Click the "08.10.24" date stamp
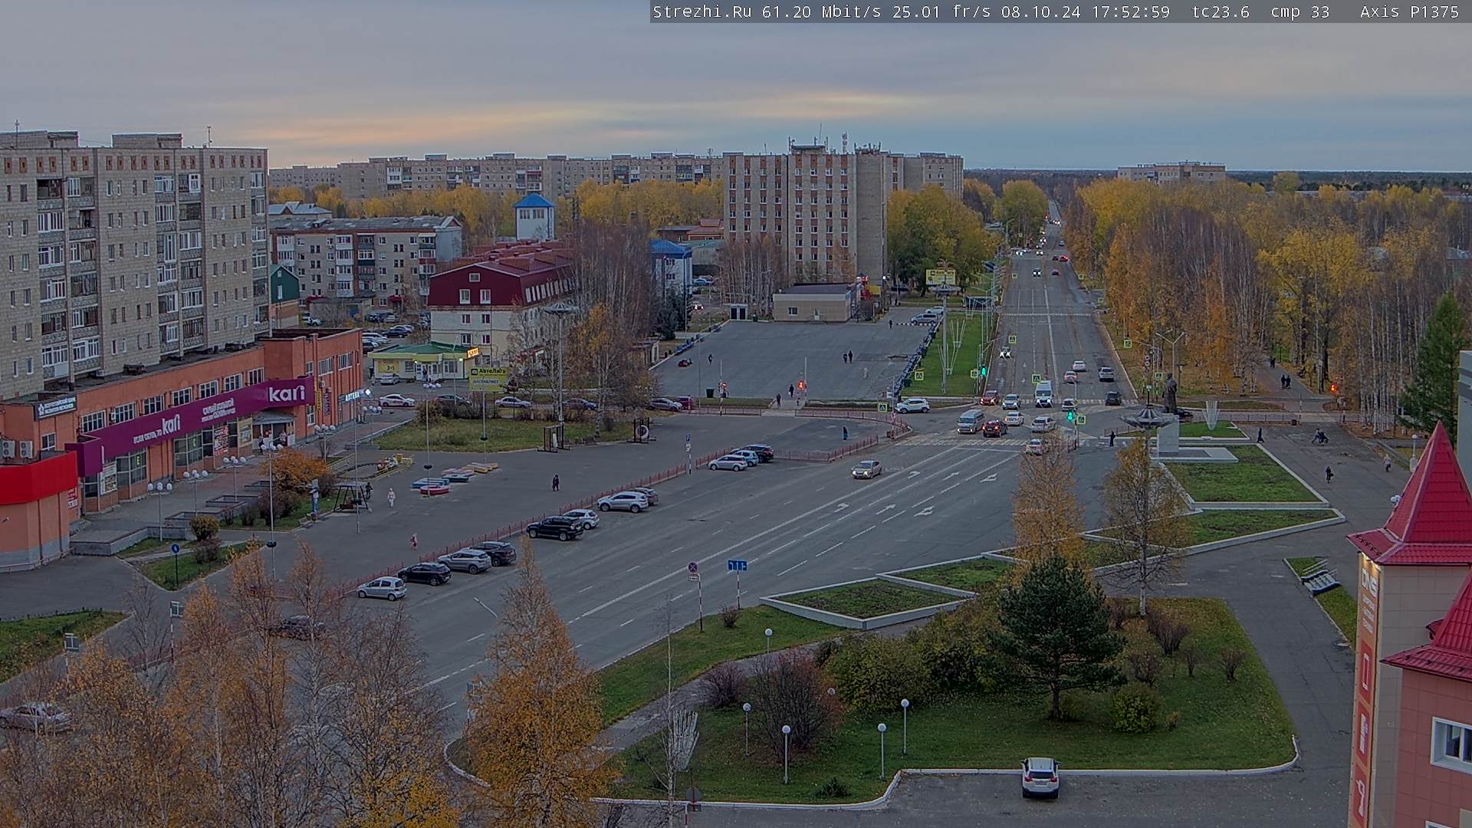This screenshot has width=1472, height=828. 1041,11
